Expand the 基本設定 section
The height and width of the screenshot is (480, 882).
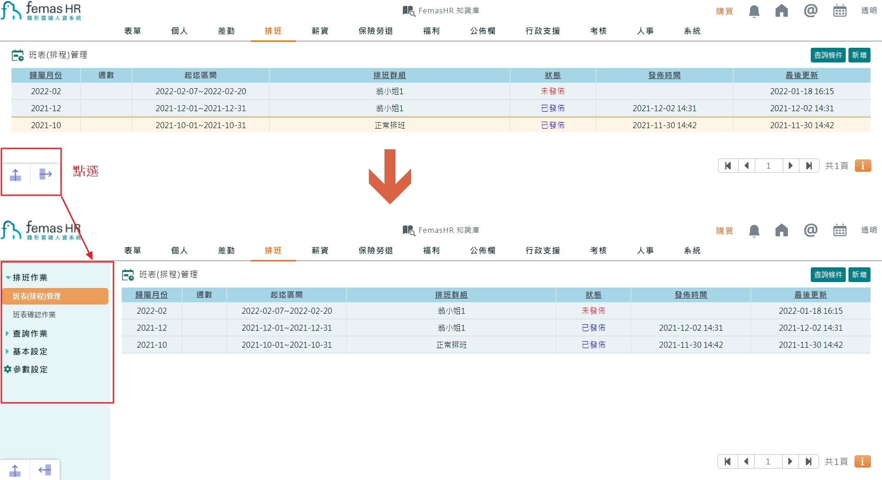coord(7,351)
